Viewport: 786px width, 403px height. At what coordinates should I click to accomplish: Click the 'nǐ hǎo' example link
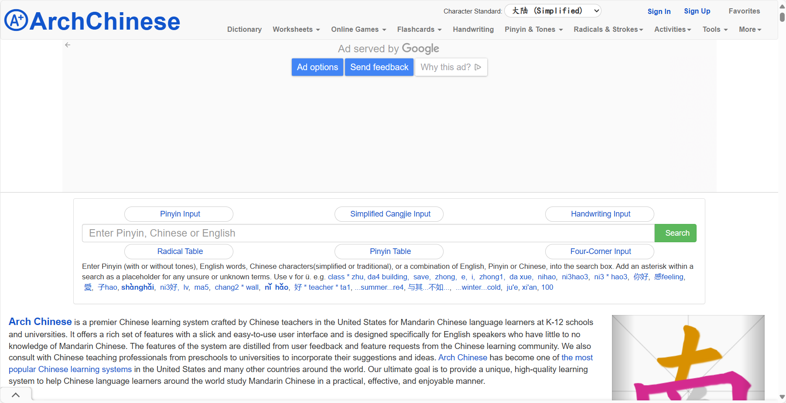pos(277,287)
